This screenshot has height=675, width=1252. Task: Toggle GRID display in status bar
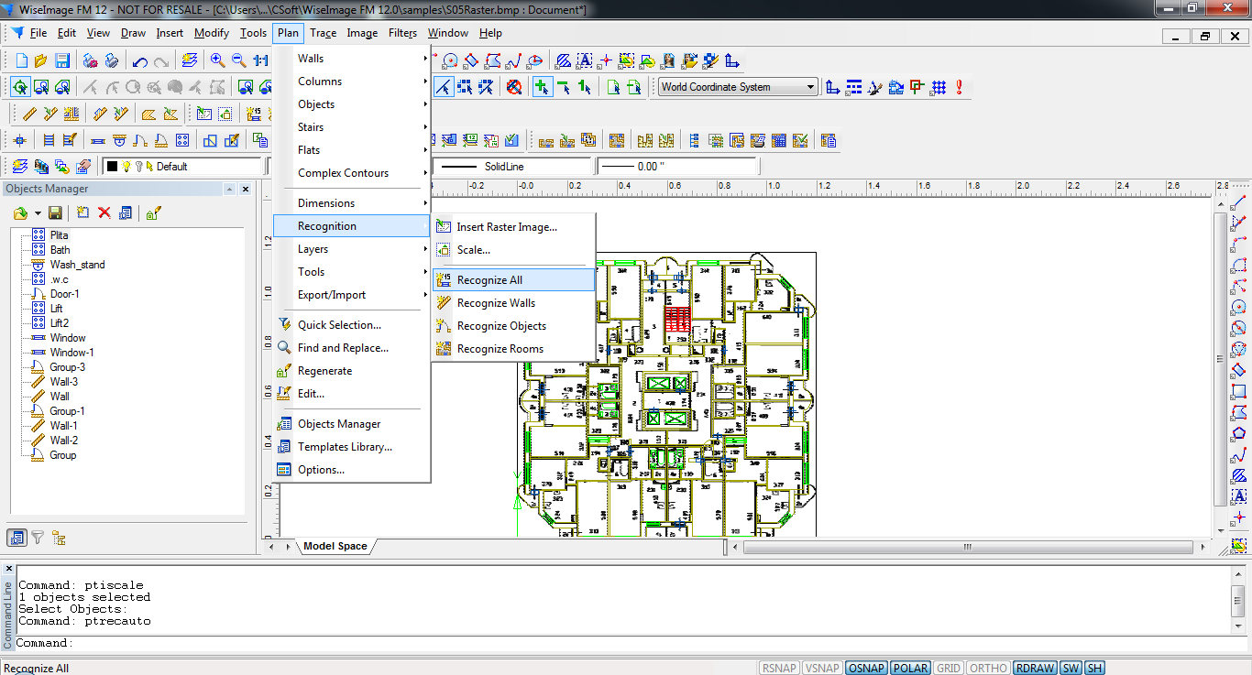click(949, 668)
